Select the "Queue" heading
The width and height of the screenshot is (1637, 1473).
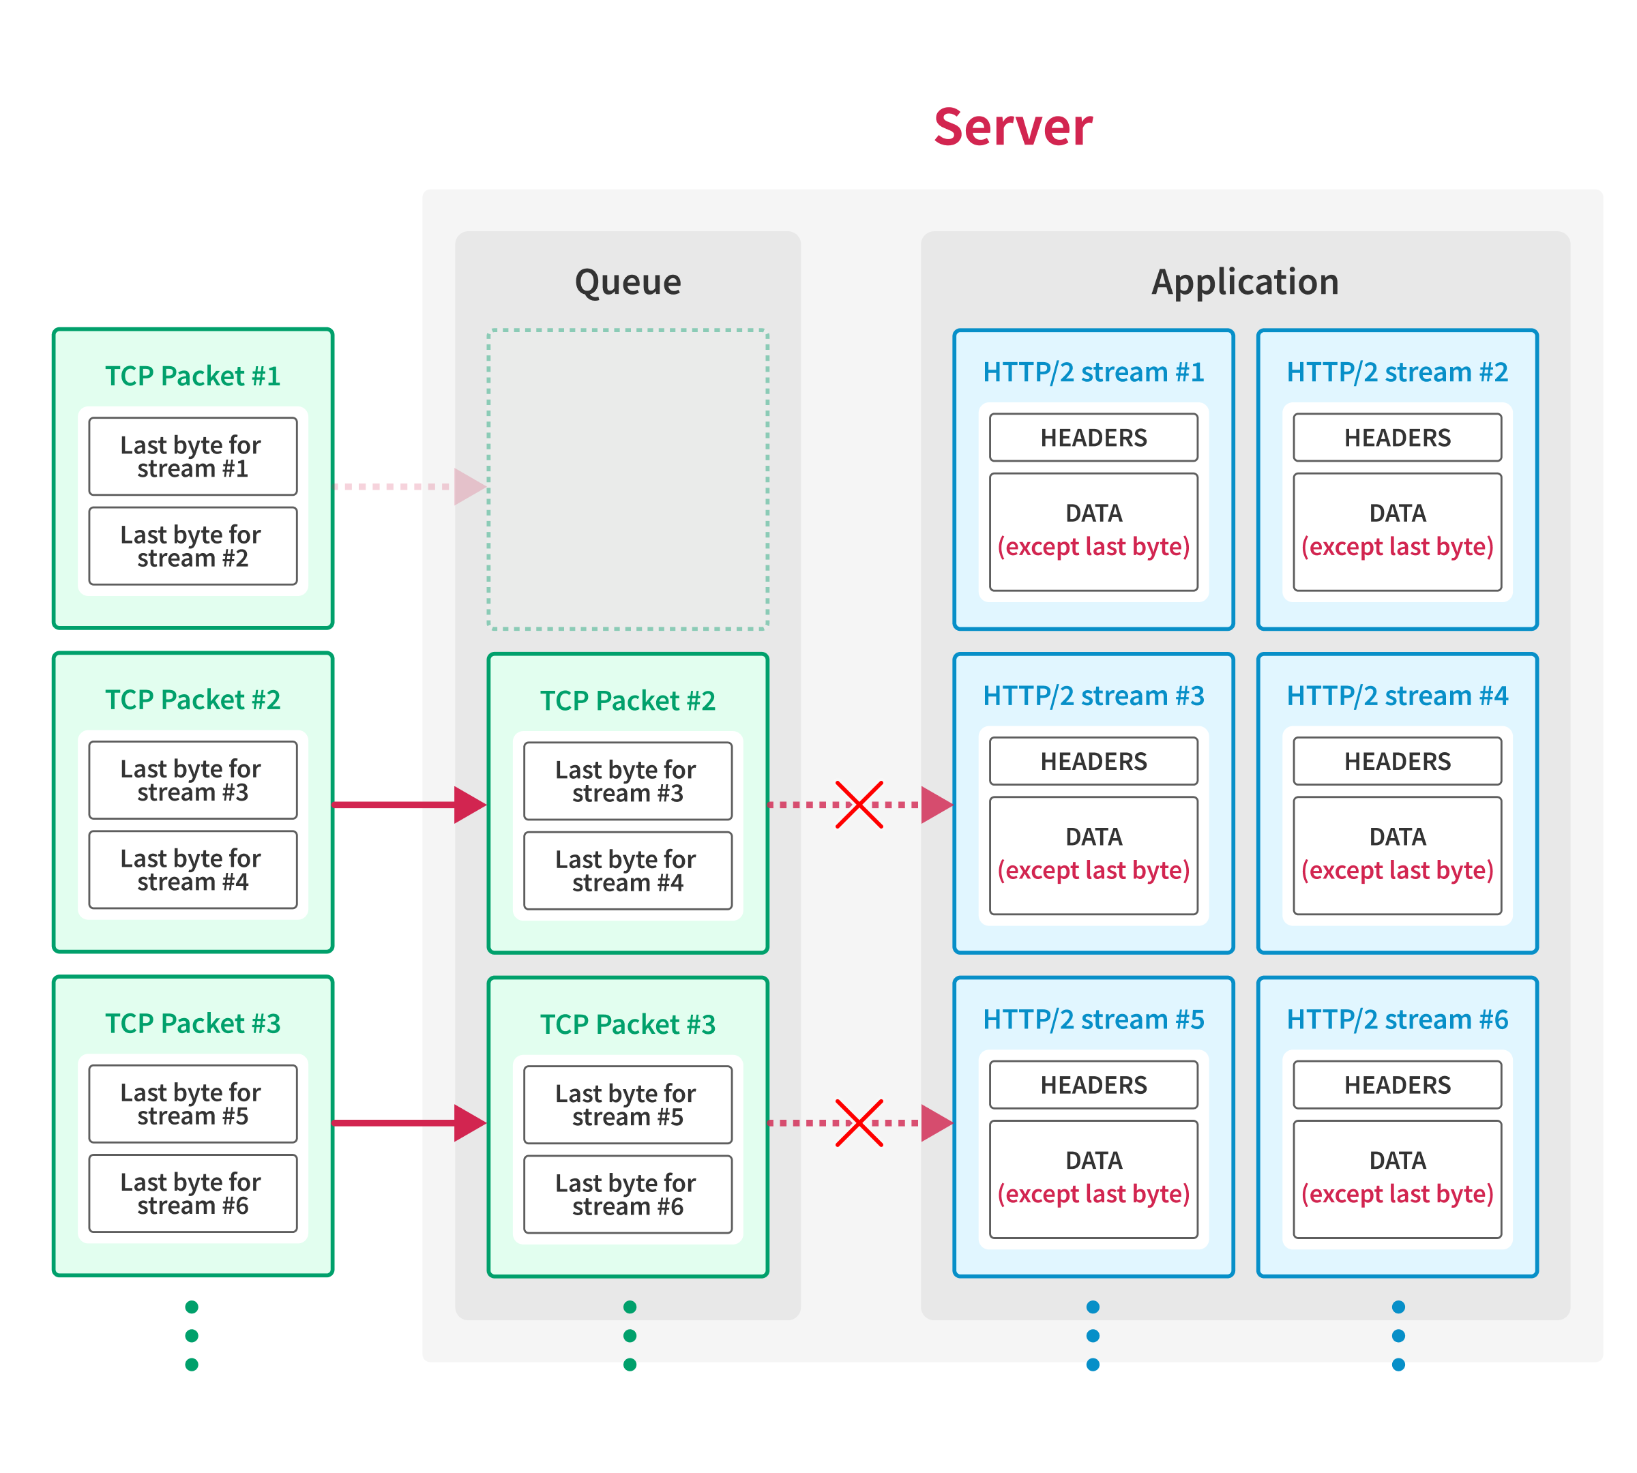coord(628,282)
